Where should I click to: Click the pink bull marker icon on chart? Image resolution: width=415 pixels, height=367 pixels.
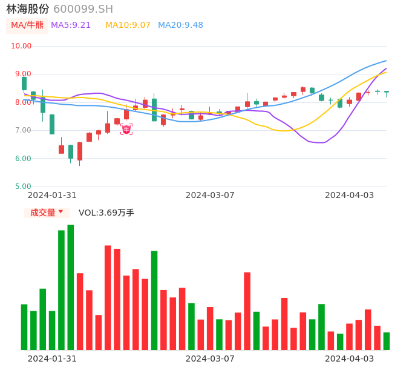[x=126, y=129]
